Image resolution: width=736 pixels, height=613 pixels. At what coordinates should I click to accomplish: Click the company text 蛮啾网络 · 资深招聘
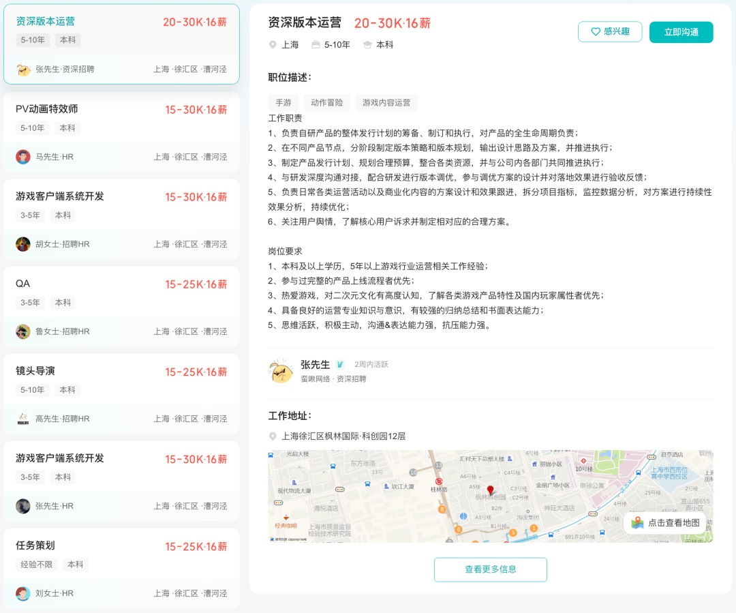(x=333, y=378)
